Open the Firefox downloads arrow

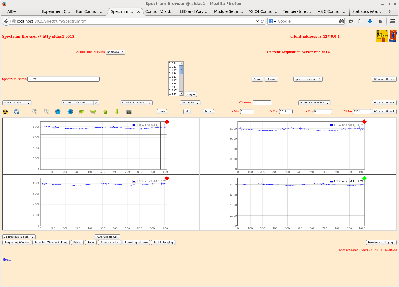pyautogui.click(x=370, y=21)
